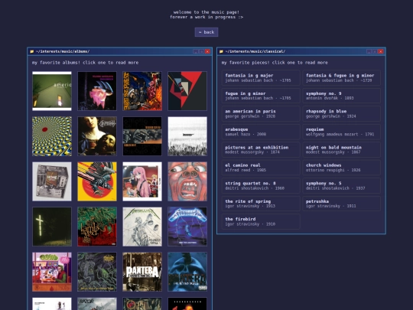Go back using the back button
This screenshot has height=310, width=413.
[206, 32]
